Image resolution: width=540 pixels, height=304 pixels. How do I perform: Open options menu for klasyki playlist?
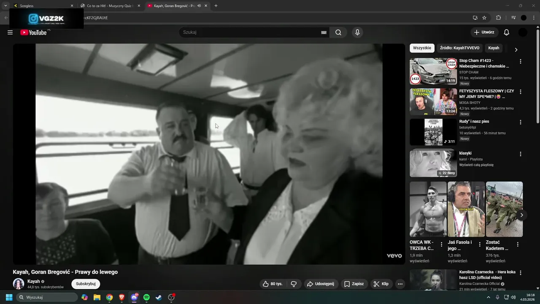[520, 154]
